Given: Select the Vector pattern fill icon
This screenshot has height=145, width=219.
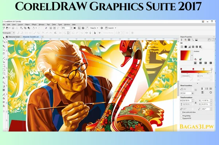Looking at the screenshot, I should point(193,47).
